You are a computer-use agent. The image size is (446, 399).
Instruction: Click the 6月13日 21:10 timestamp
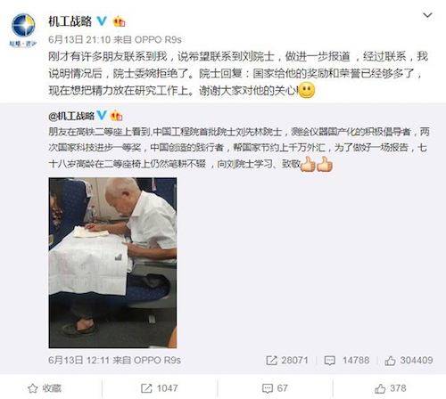[x=79, y=39]
